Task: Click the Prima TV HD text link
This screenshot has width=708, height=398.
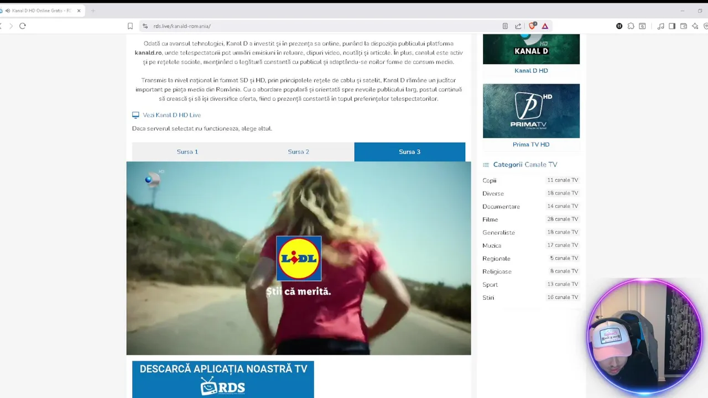Action: [x=531, y=145]
